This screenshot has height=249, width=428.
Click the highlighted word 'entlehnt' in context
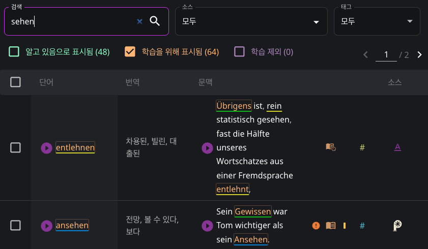233,189
